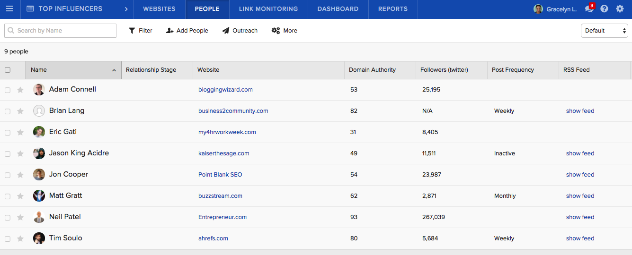
Task: Open the Point Blank SEO link
Action: 220,175
